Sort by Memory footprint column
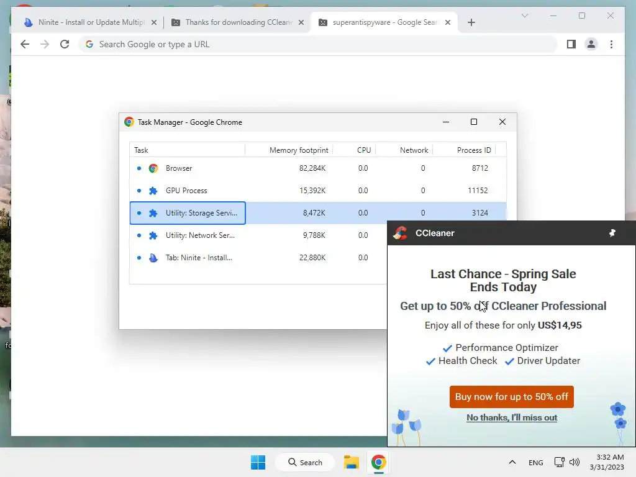The height and width of the screenshot is (477, 636). point(289,150)
